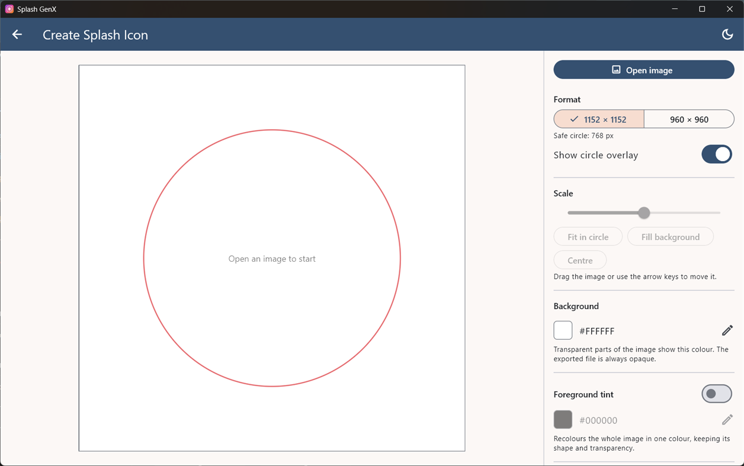The height and width of the screenshot is (466, 744).
Task: Click the "Show circle overlay" label
Action: [596, 155]
